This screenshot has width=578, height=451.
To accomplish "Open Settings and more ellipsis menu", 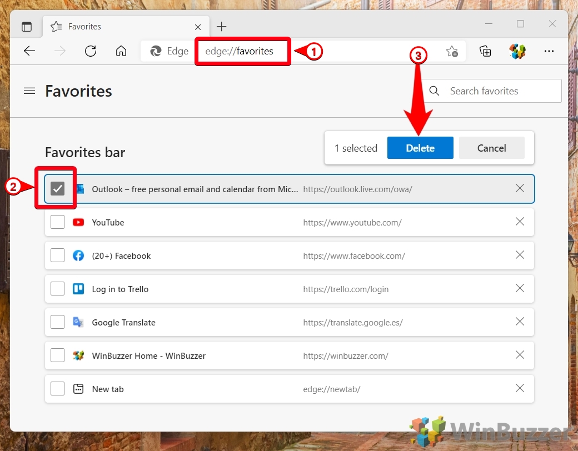I will coord(549,51).
